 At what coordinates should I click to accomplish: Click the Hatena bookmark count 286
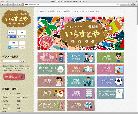coord(13,43)
